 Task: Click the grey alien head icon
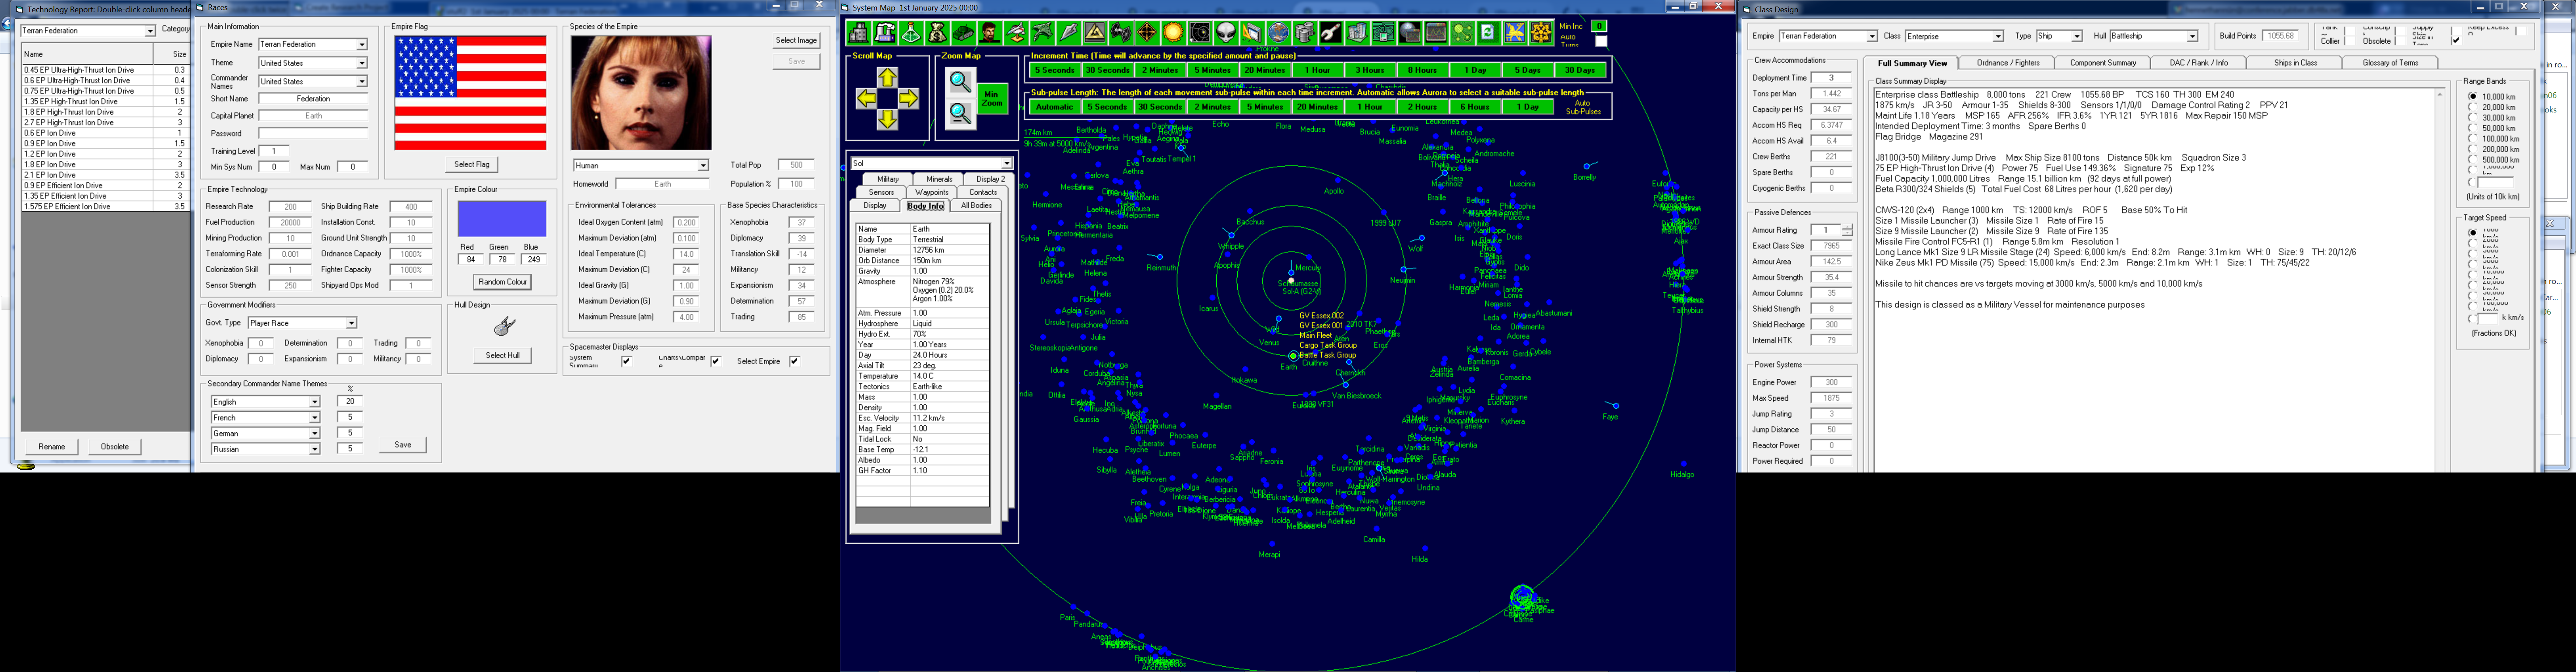tap(1225, 33)
